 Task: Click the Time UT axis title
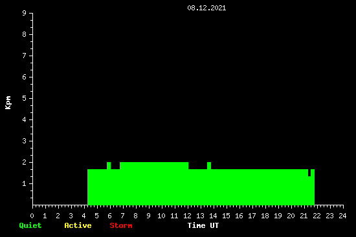click(203, 225)
